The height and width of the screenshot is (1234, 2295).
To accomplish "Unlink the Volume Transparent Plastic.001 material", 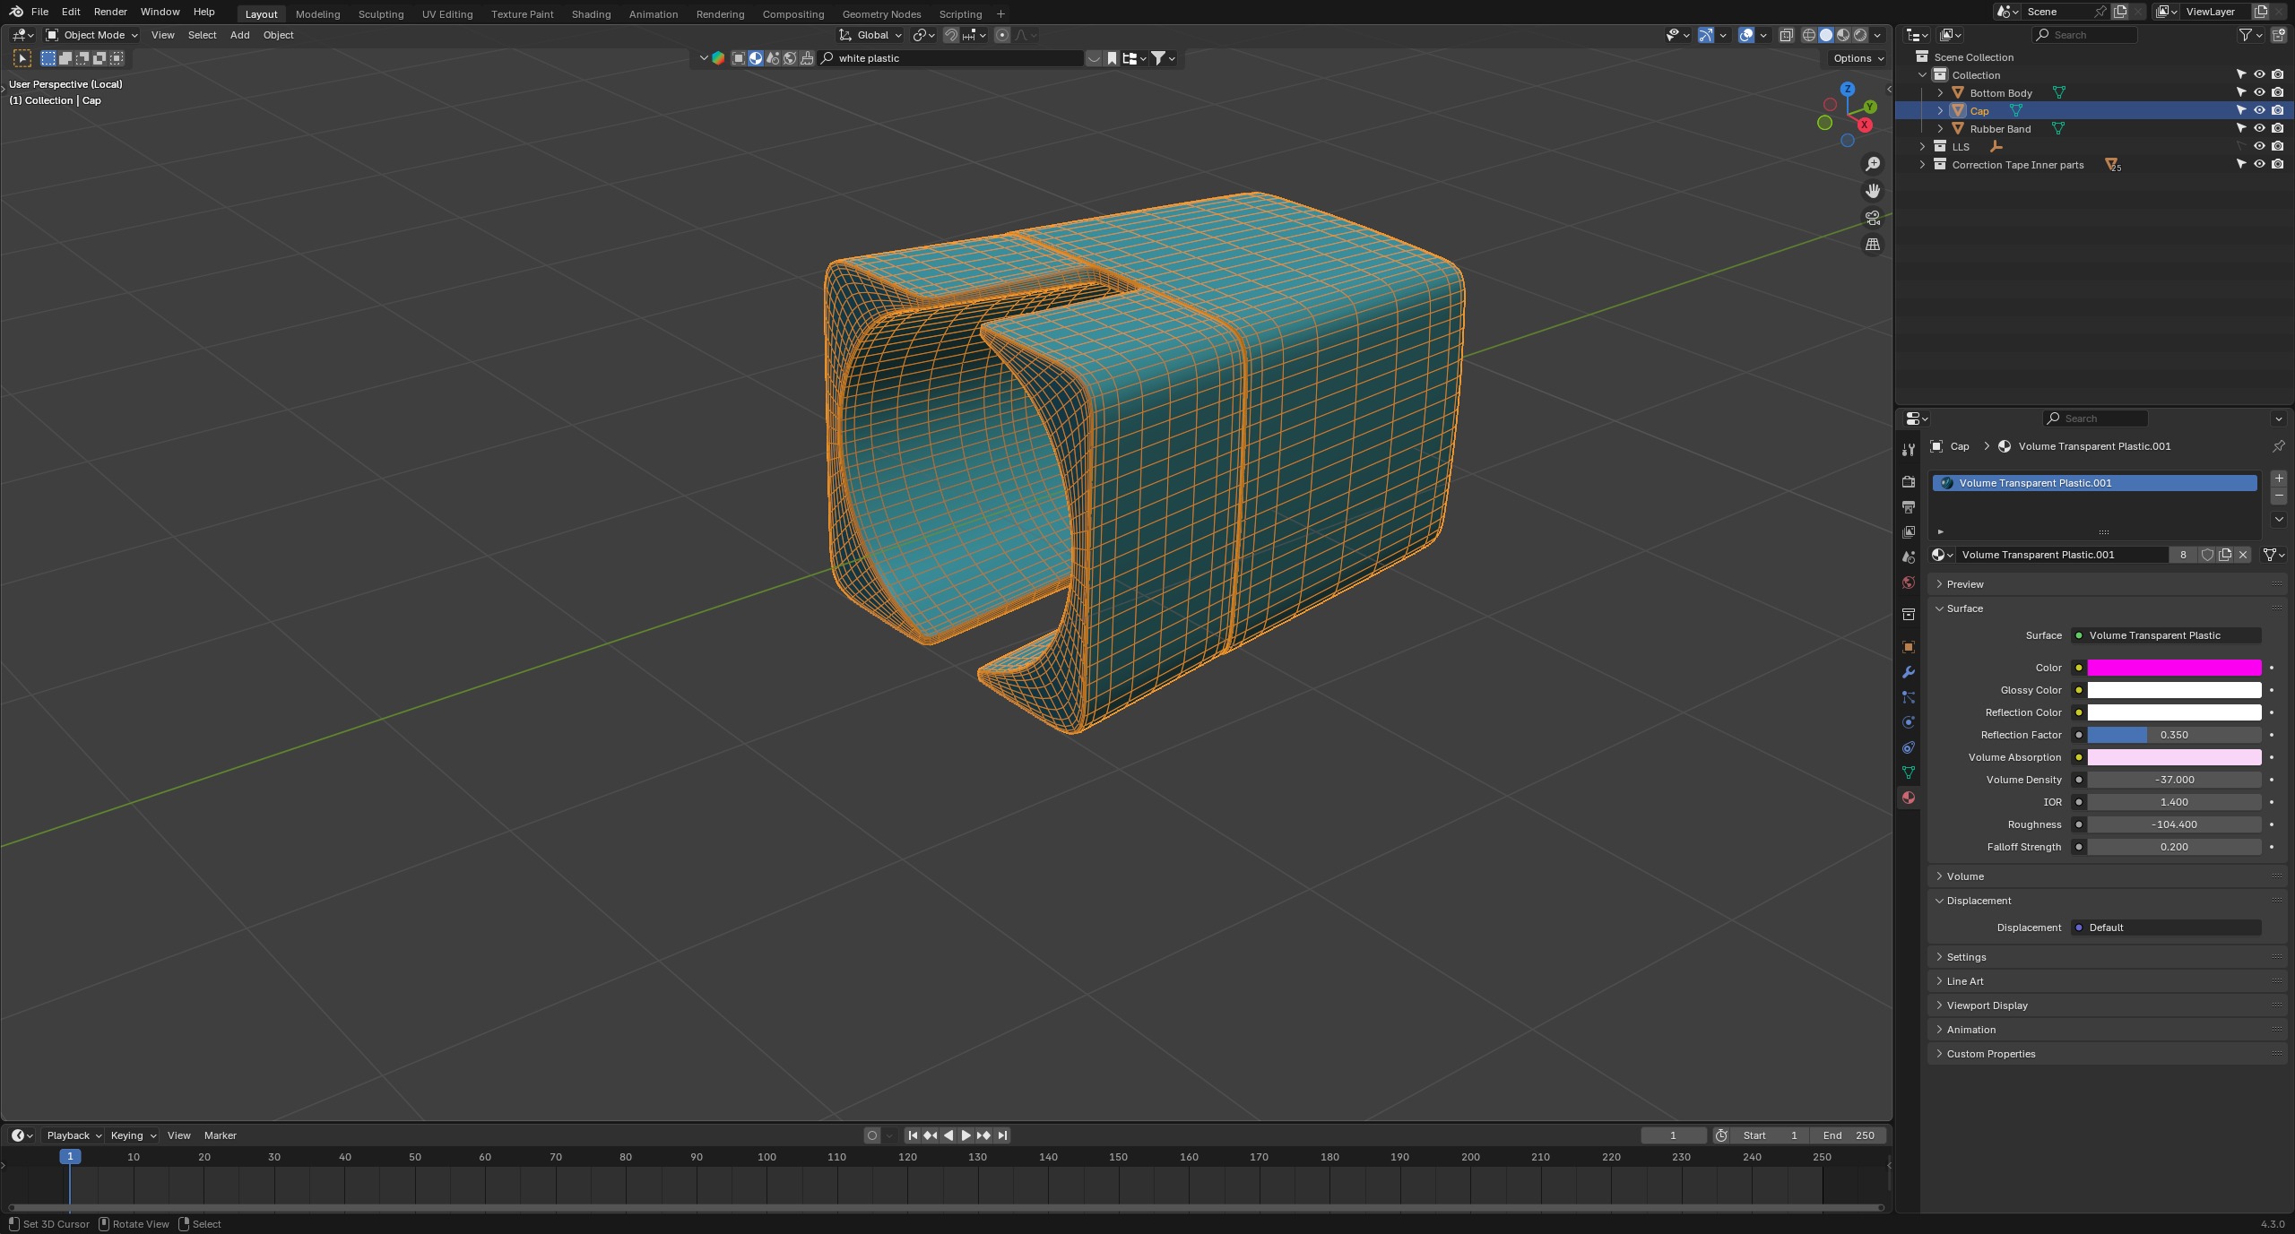I will pos(2243,555).
